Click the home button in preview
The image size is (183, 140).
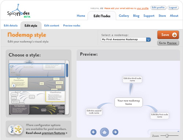(x=104, y=132)
